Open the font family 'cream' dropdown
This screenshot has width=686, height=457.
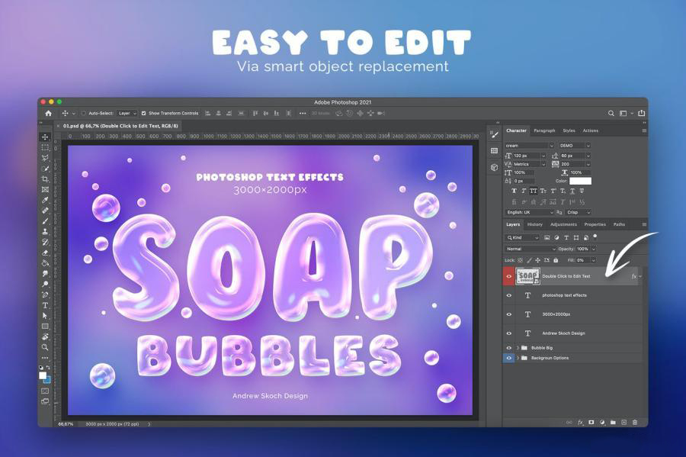pos(530,145)
